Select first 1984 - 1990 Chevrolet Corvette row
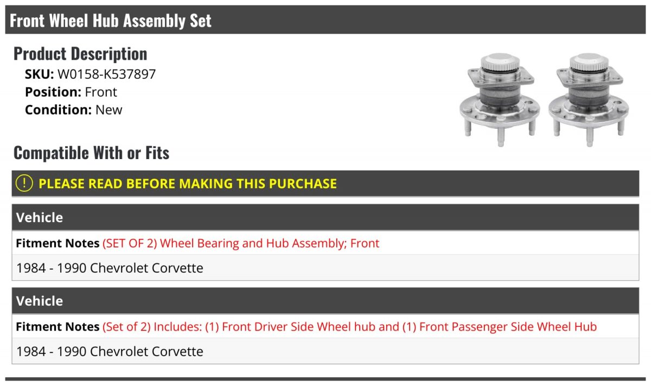The image size is (651, 386). 325,268
